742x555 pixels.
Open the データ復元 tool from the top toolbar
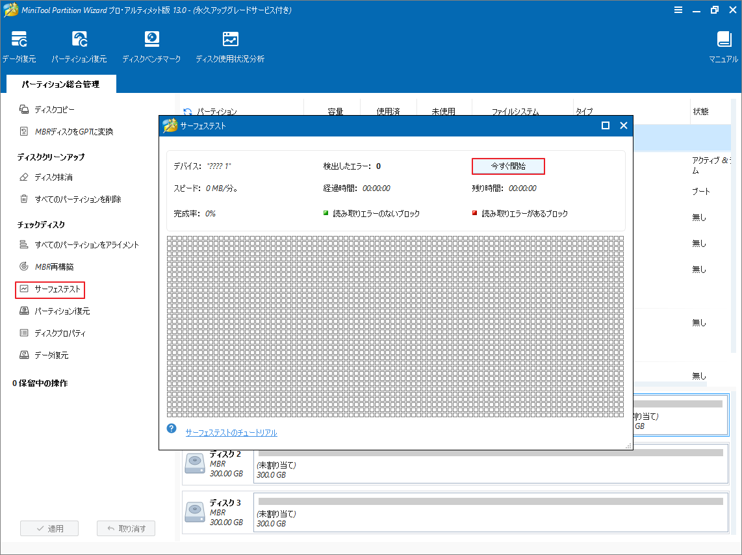(19, 45)
